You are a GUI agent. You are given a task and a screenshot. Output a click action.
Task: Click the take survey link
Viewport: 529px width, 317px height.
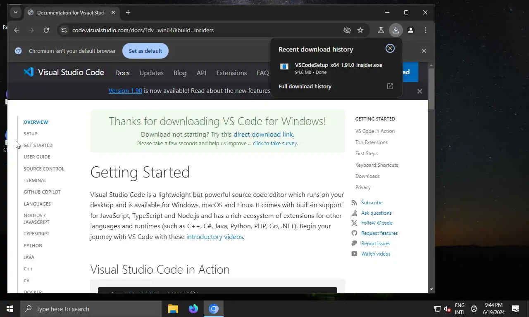[x=275, y=144]
